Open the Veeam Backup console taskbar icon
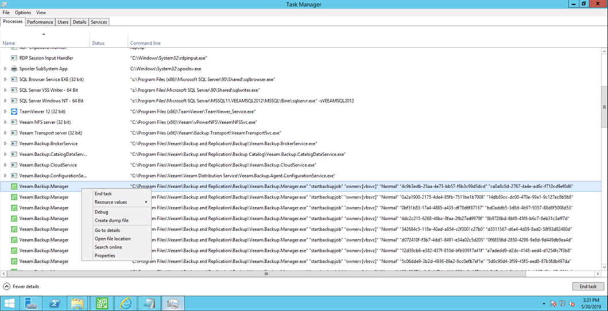Image resolution: width=608 pixels, height=311 pixels. pos(101,304)
